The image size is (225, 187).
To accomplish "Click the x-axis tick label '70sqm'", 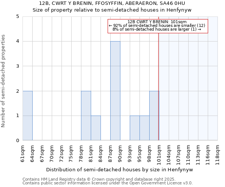I will [x=52, y=154].
